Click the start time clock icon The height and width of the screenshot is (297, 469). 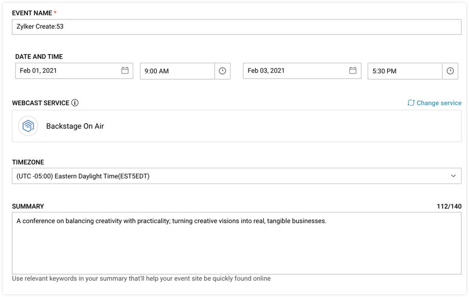[x=222, y=71]
